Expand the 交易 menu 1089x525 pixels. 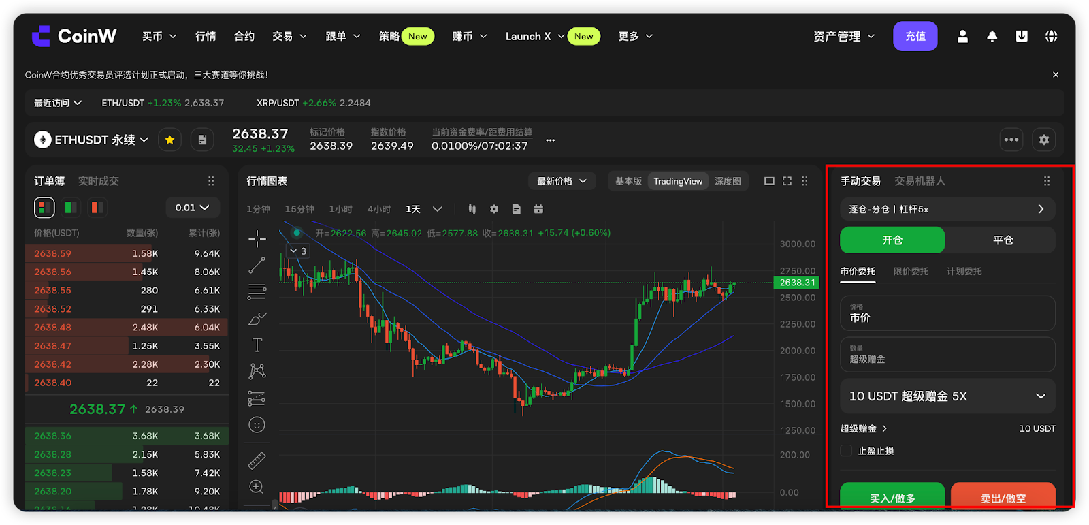coord(289,36)
